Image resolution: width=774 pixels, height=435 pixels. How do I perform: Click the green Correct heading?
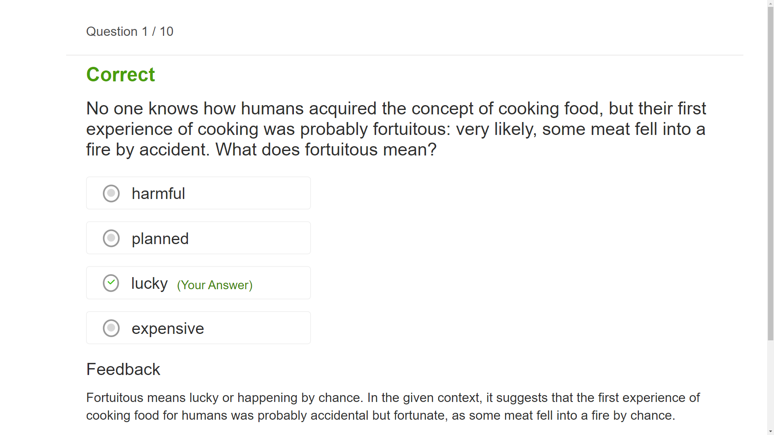click(121, 75)
